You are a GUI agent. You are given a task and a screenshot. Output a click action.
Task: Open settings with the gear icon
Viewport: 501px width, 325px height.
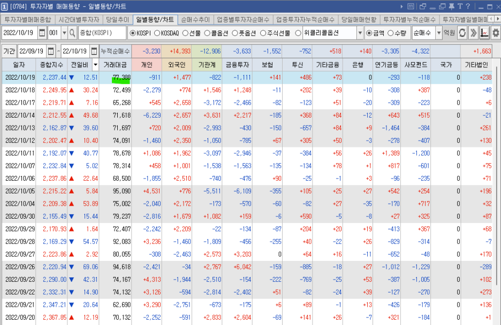pos(496,33)
